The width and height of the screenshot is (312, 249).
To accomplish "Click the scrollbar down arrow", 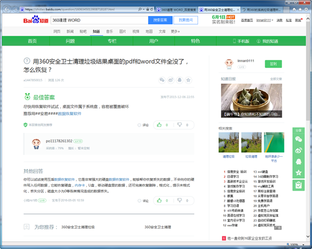I will 308,236.
